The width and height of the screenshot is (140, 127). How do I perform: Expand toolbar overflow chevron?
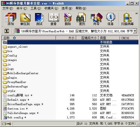(x=136, y=14)
